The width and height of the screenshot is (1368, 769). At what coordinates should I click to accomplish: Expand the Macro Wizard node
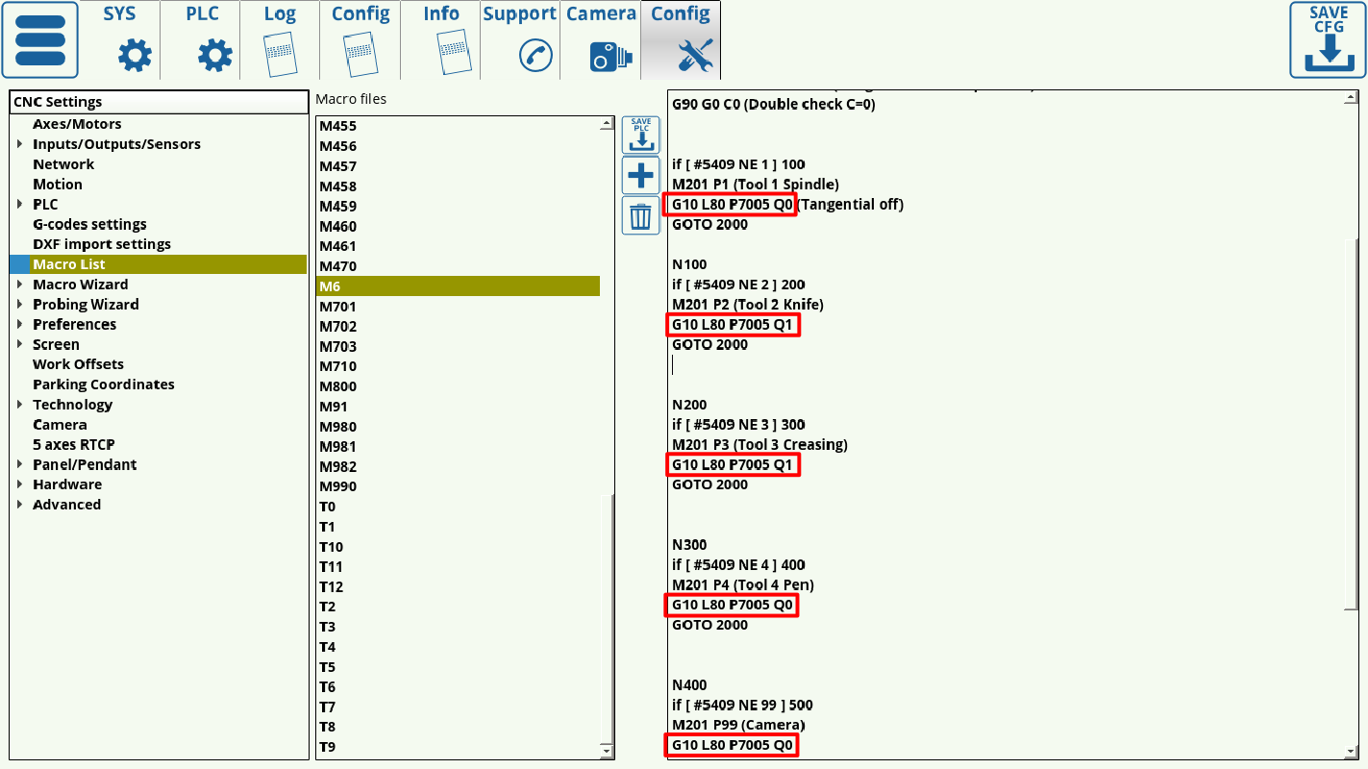click(x=20, y=285)
